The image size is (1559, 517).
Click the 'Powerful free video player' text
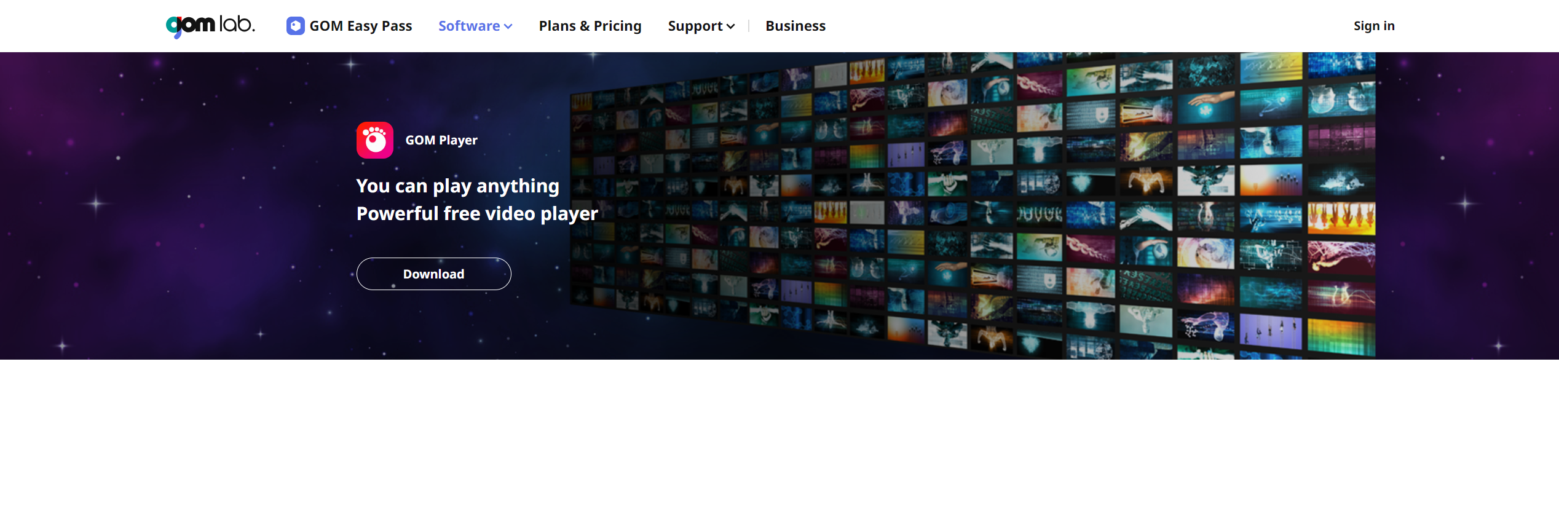tap(476, 213)
